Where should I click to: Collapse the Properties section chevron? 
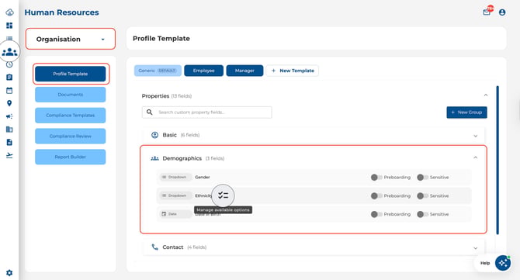tap(486, 95)
